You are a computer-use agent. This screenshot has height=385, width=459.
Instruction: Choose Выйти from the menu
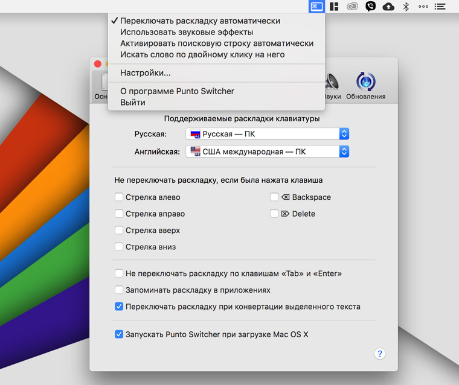[133, 103]
